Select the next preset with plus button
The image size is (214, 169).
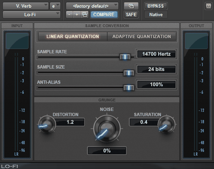pos(77,15)
